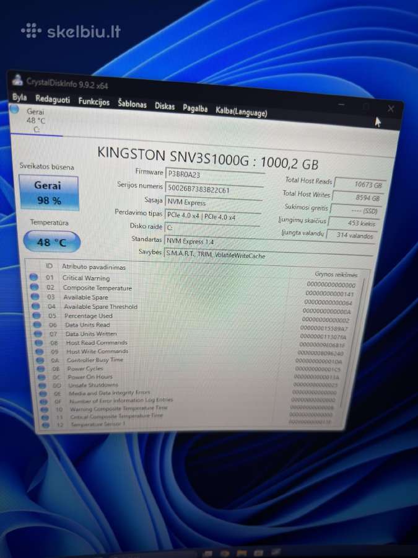
Task: Select the Unsafe Shutdowns attribute name
Action: pos(93,385)
